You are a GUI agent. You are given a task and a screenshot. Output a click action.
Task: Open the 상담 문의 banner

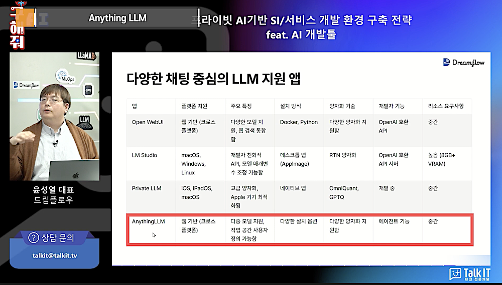point(54,238)
